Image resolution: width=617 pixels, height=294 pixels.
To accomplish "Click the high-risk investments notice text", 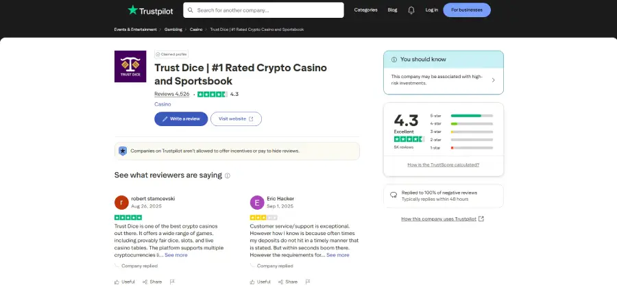I will tap(437, 80).
